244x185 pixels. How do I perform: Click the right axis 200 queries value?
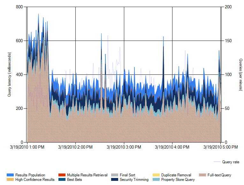(228, 7)
